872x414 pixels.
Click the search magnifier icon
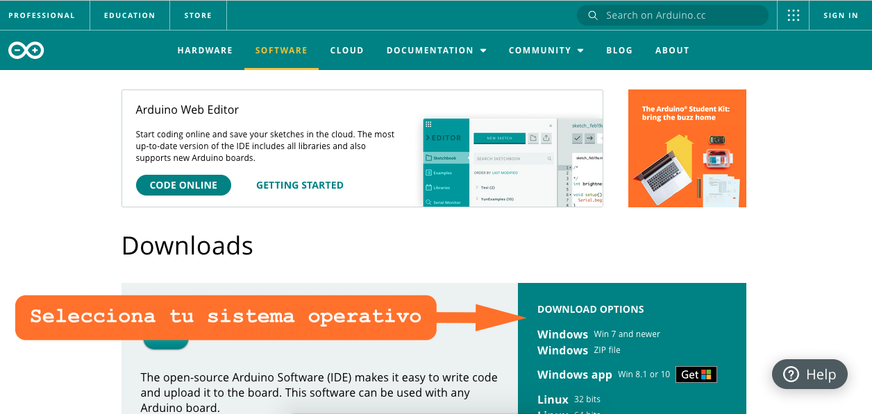(x=593, y=15)
